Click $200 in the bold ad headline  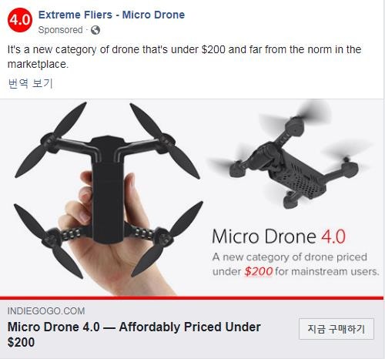tap(21, 342)
